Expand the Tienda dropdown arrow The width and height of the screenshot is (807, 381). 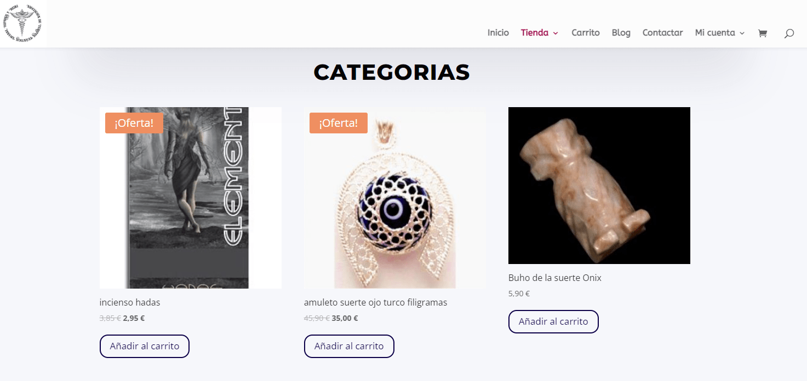pos(556,33)
